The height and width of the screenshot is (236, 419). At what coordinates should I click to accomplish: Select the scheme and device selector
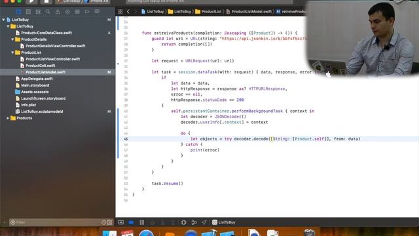[83, 1]
